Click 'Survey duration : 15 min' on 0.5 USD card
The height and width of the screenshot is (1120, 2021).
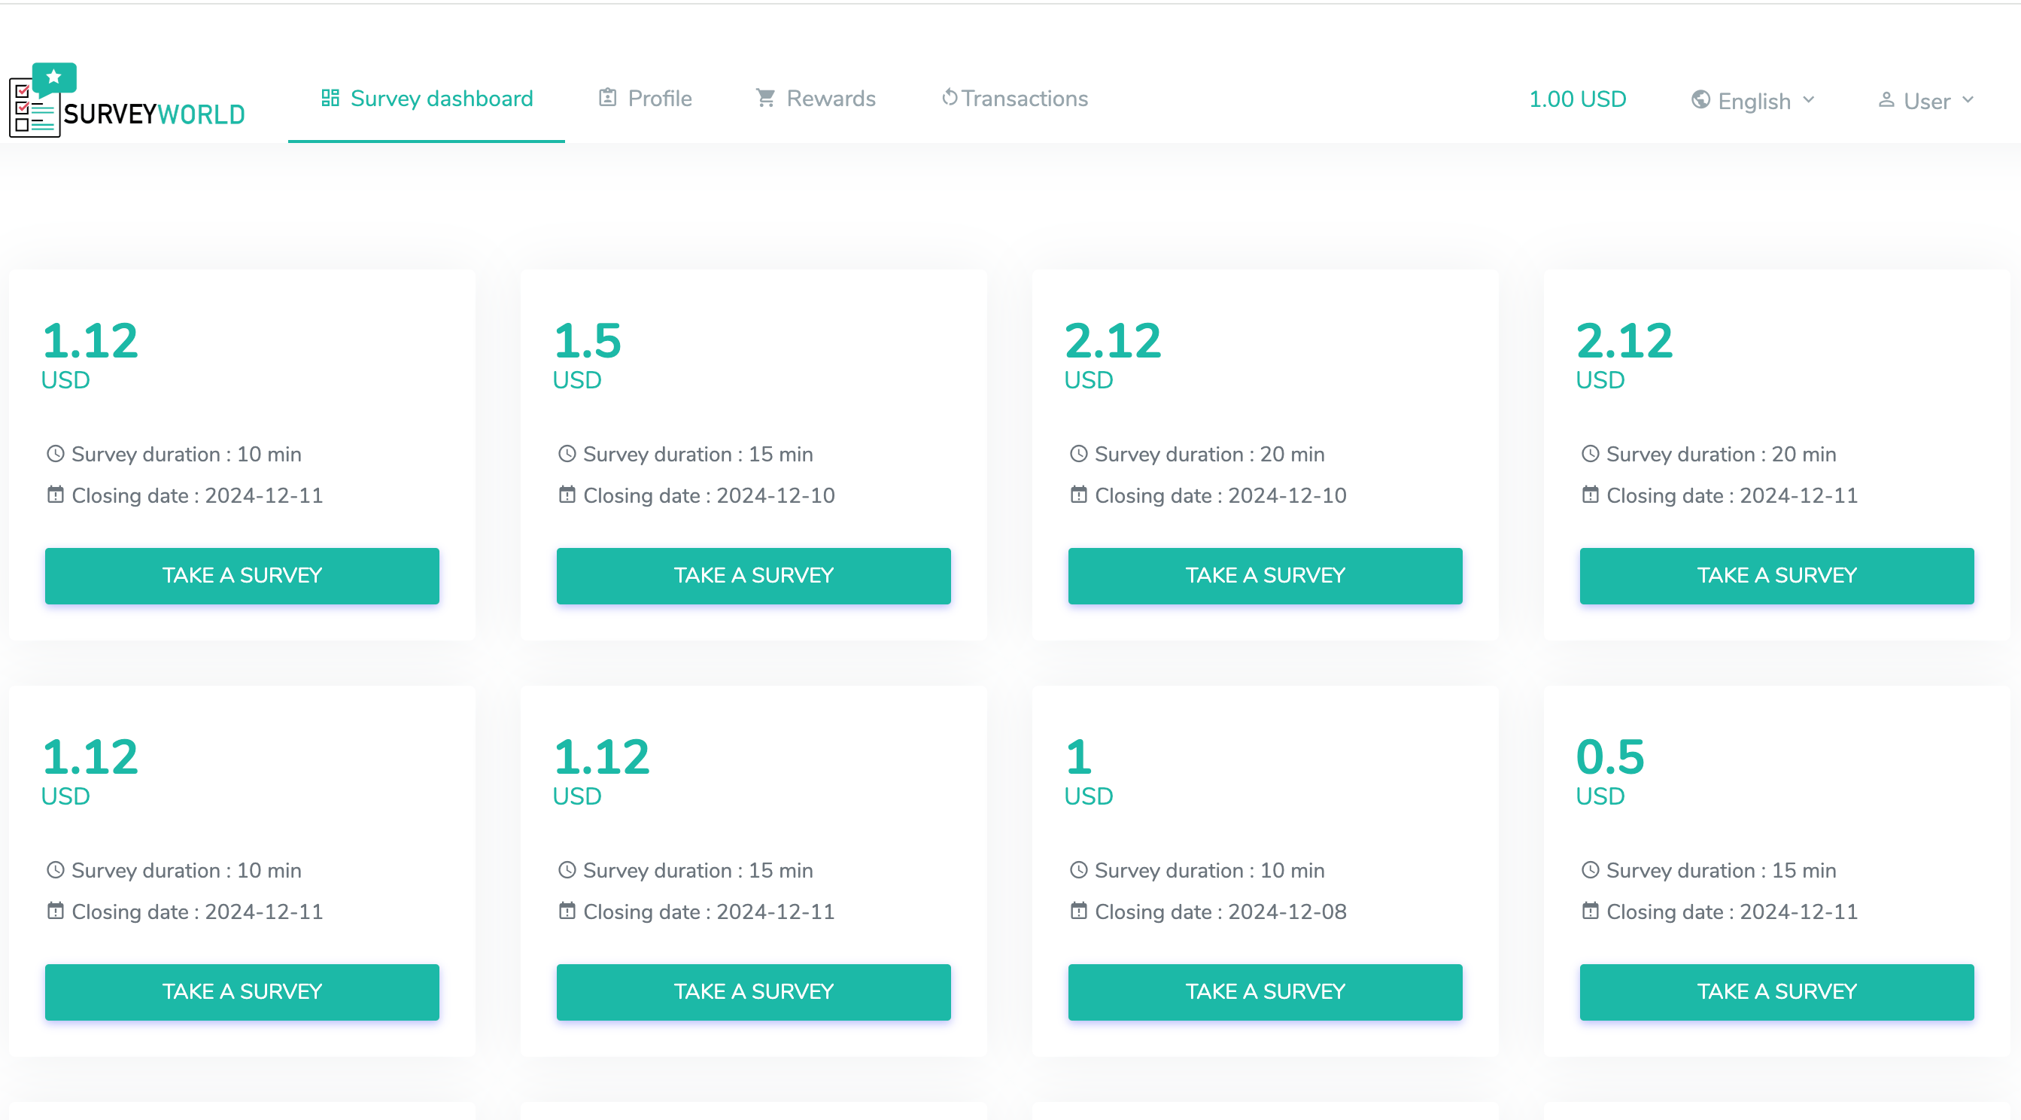[x=1722, y=870]
